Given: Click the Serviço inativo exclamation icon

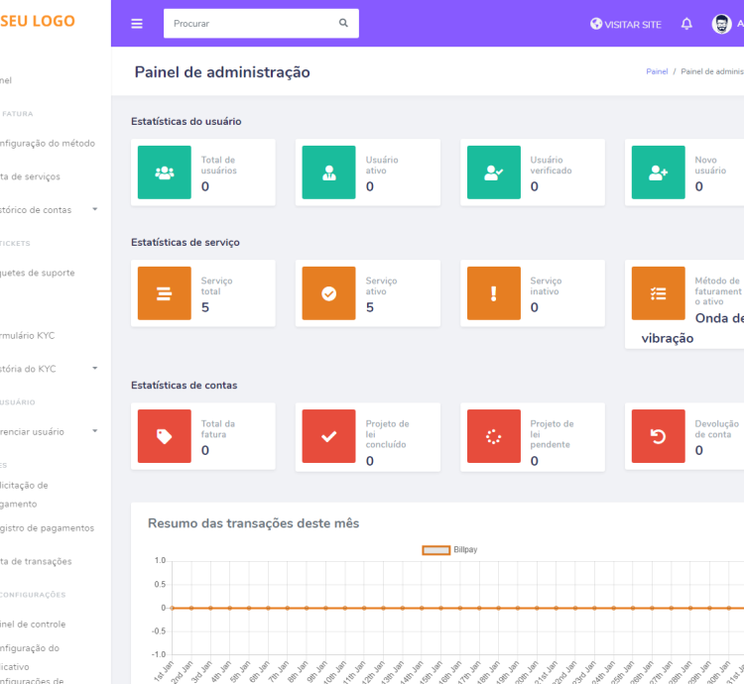Looking at the screenshot, I should pyautogui.click(x=493, y=293).
